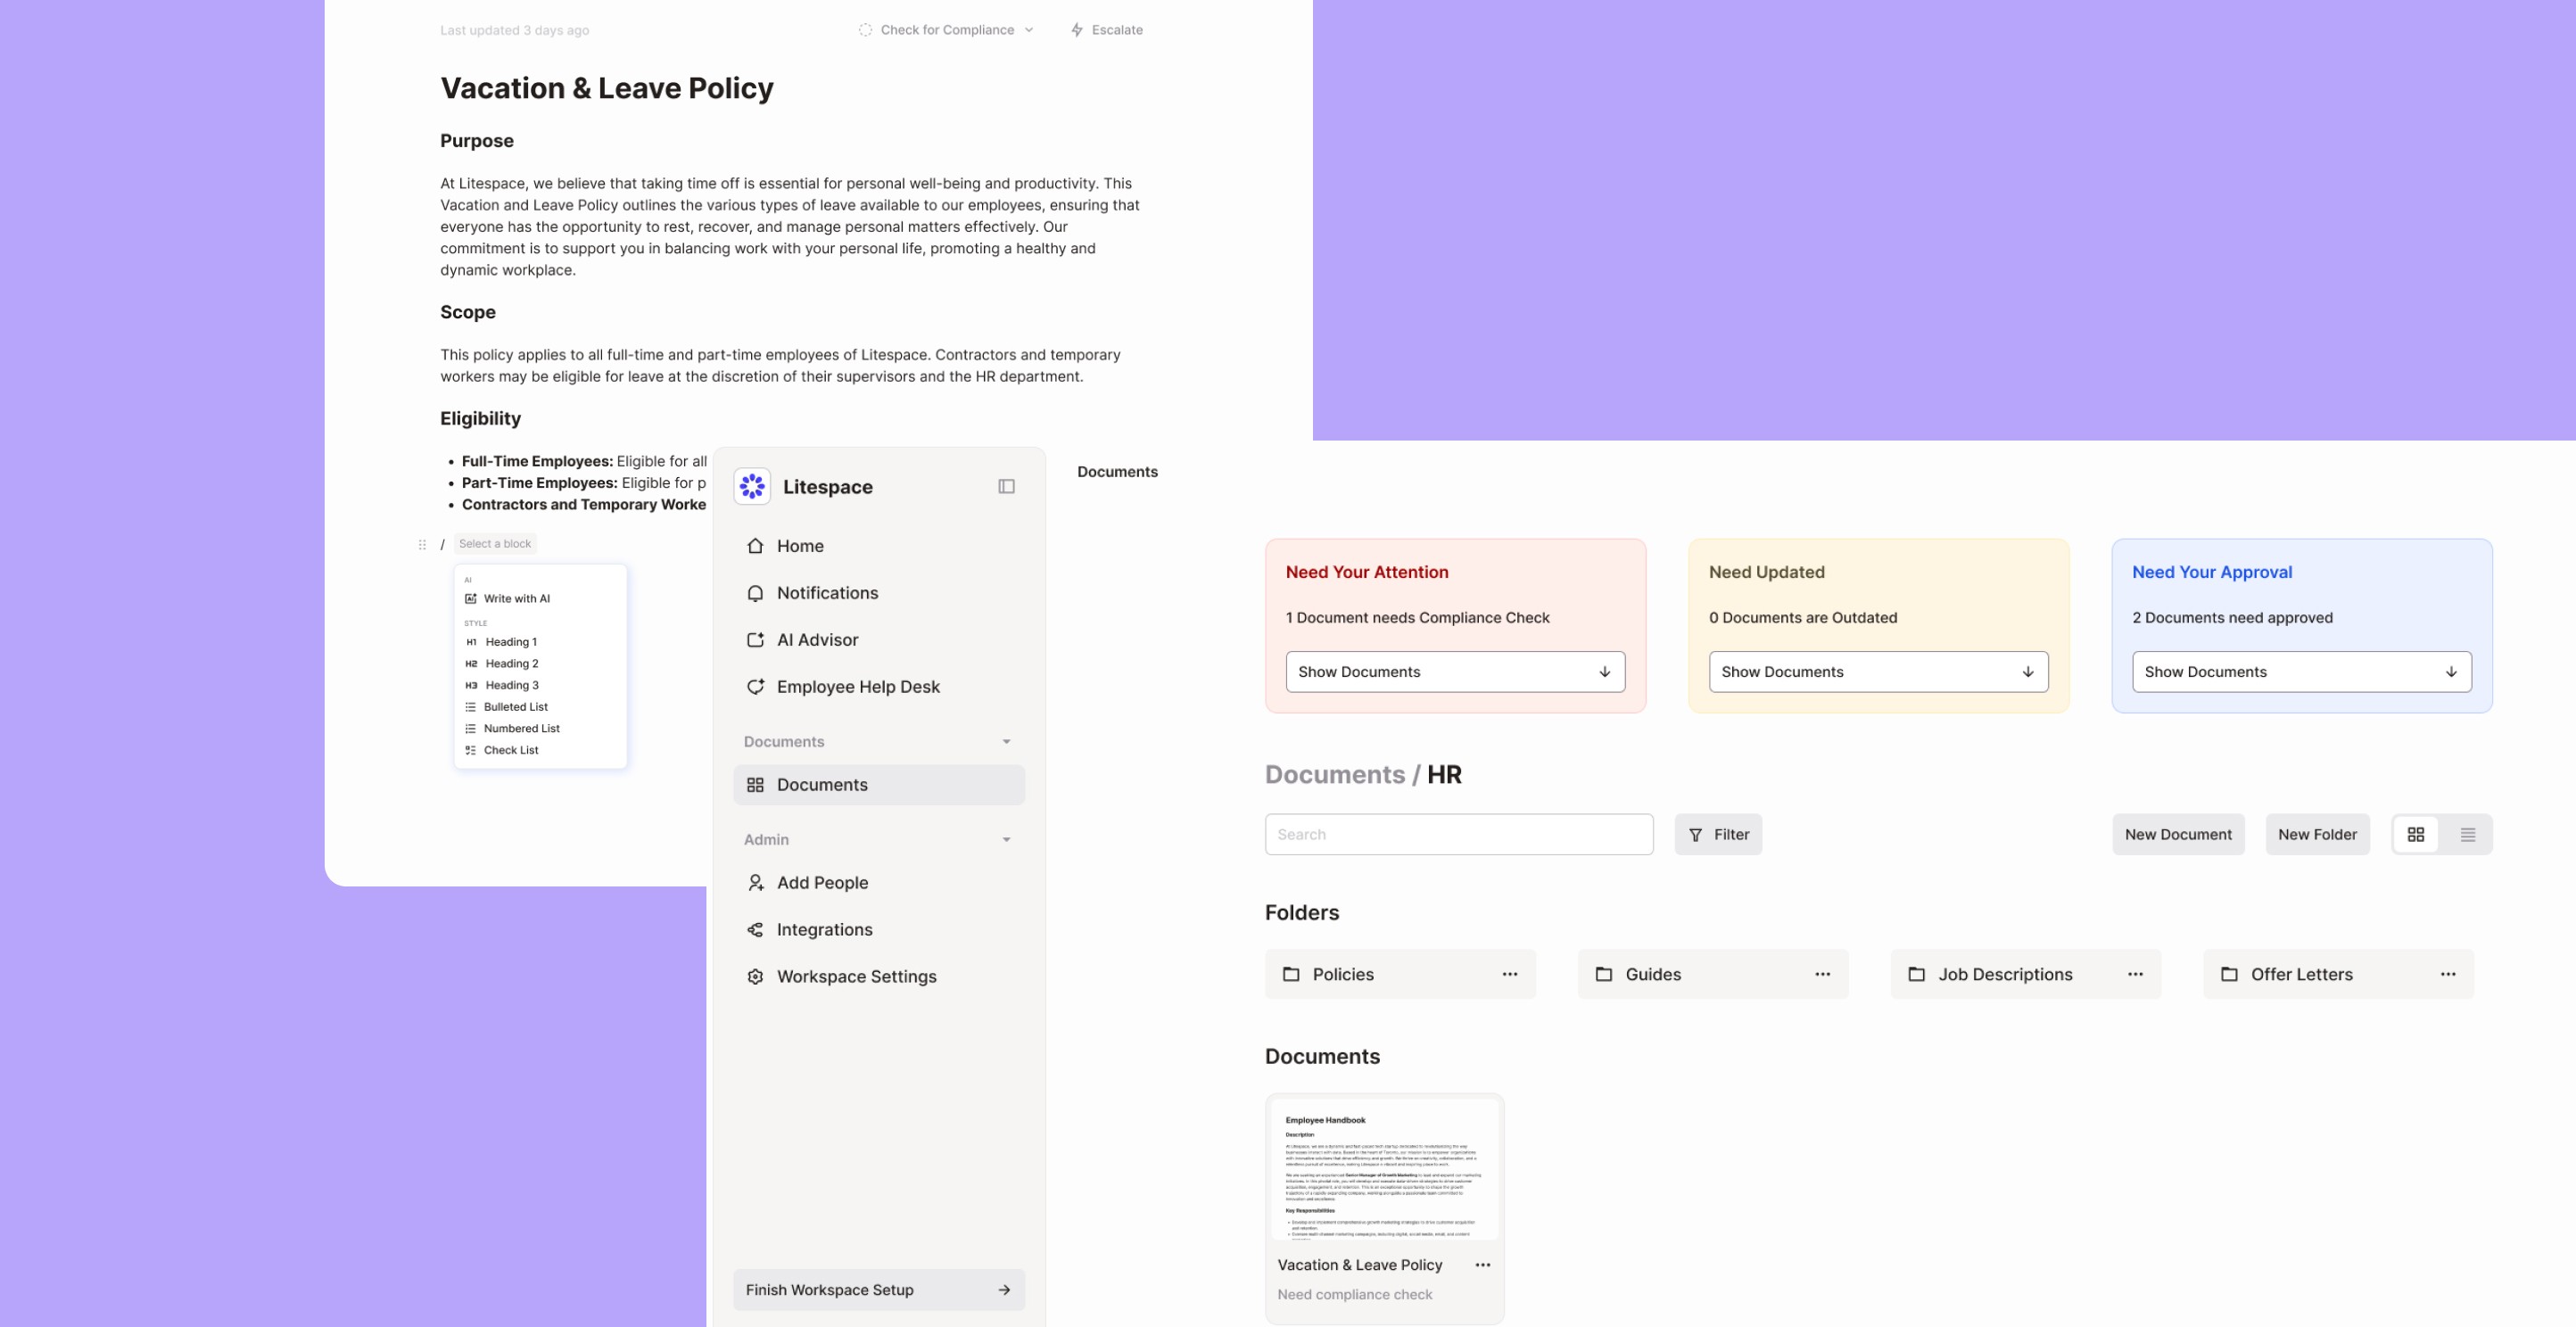Open Vacation & Leave Policy card options
The height and width of the screenshot is (1327, 2576).
pyautogui.click(x=1482, y=1265)
